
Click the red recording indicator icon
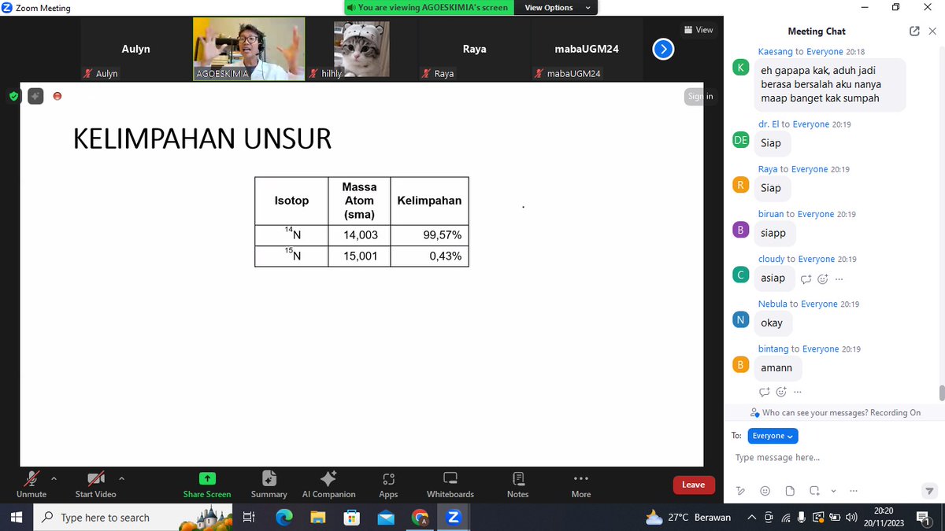57,96
